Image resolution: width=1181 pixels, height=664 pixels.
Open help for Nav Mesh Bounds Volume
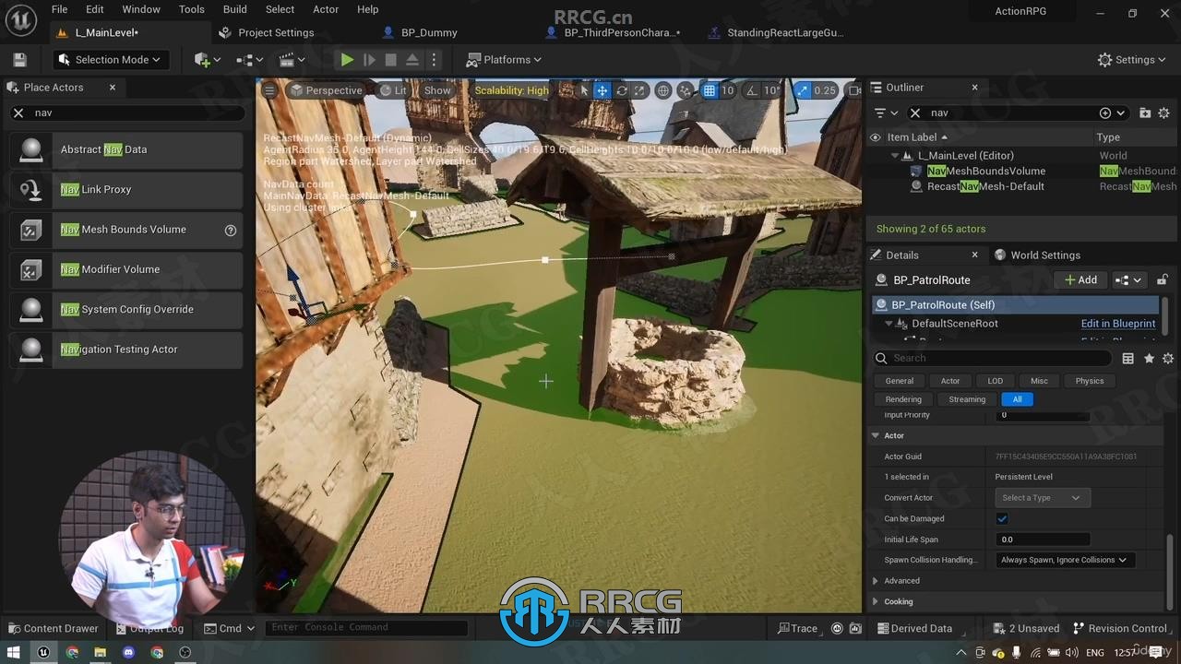(x=231, y=231)
